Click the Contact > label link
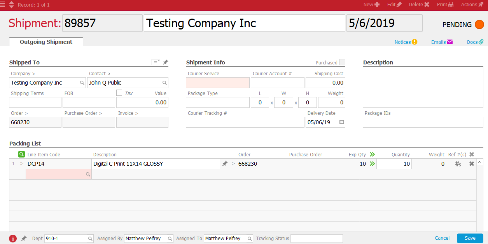This screenshot has width=488, height=244. coord(100,73)
